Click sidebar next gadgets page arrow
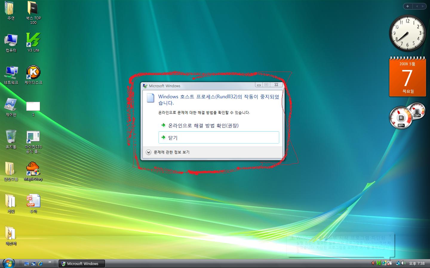This screenshot has width=430, height=268. pos(423,6)
